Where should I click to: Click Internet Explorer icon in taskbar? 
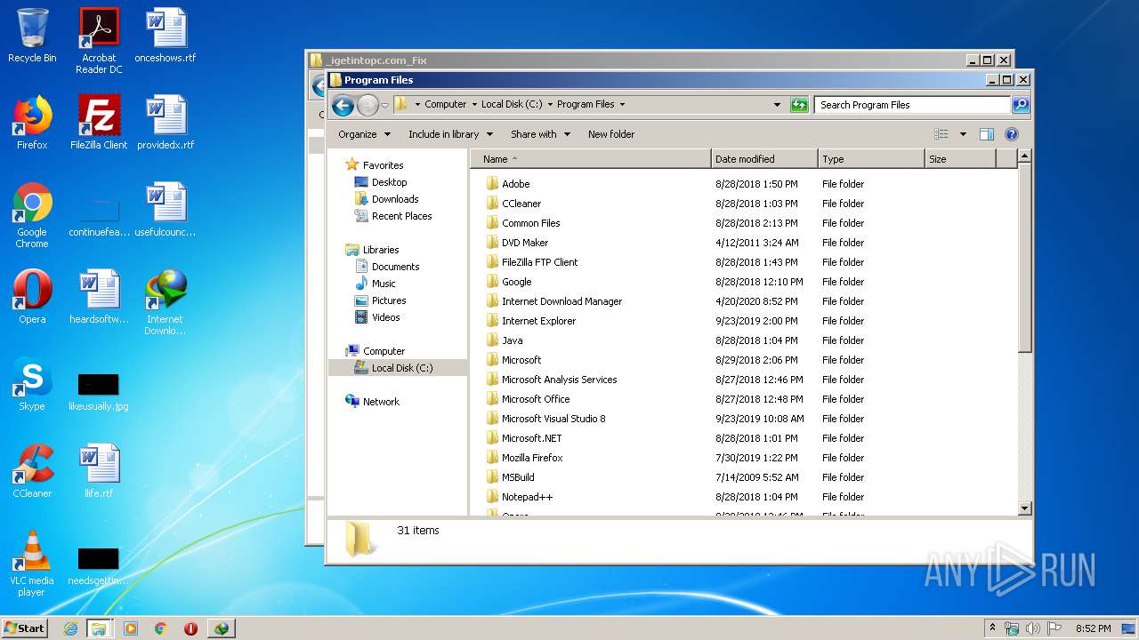pos(70,628)
